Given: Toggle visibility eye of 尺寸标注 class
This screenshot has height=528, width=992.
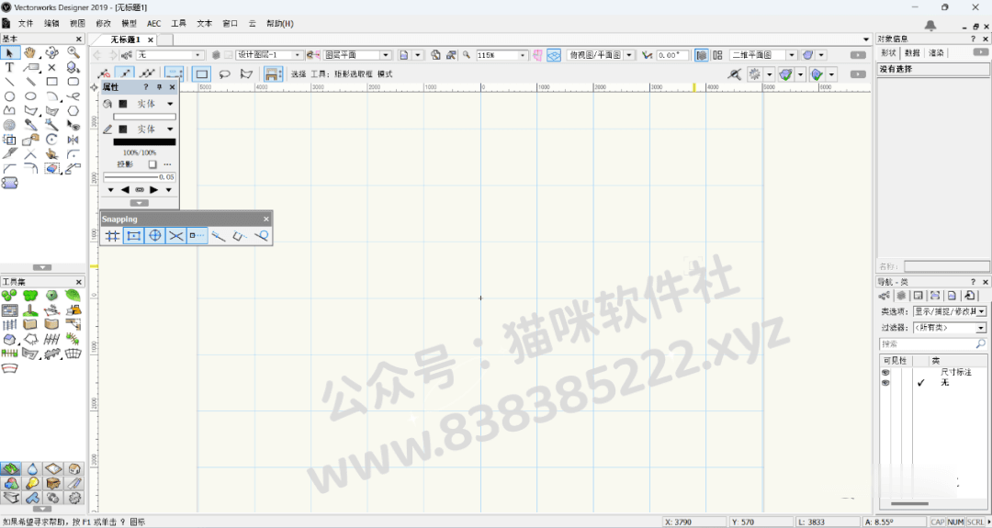Looking at the screenshot, I should point(885,373).
